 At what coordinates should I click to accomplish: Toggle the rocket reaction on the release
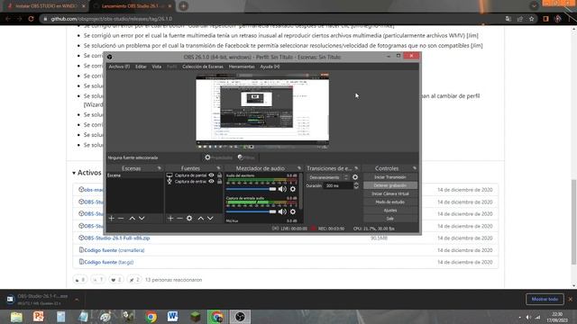(134, 280)
